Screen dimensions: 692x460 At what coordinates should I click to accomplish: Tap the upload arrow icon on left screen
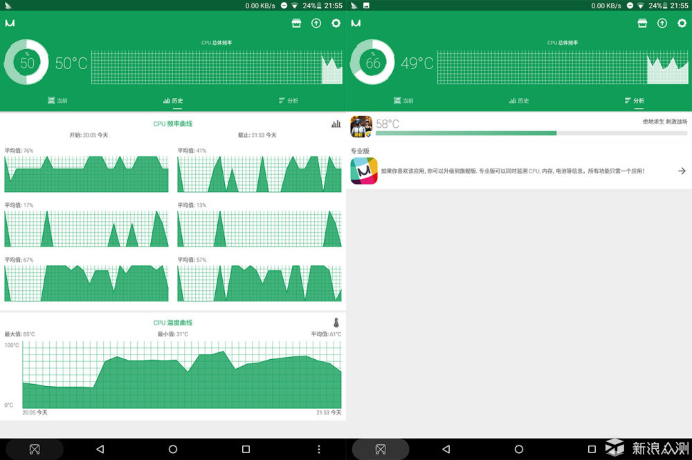click(x=316, y=23)
